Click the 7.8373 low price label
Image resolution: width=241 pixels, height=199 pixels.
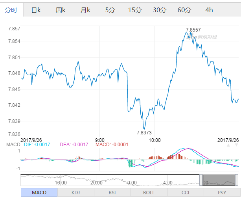[144, 133]
